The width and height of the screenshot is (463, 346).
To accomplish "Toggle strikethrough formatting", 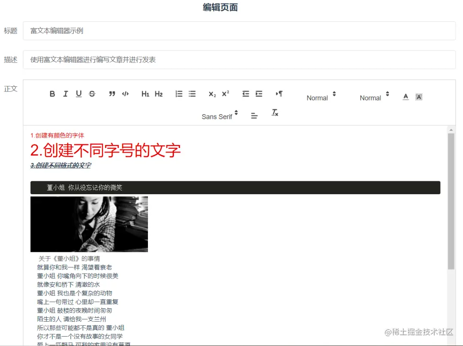I will pyautogui.click(x=92, y=94).
